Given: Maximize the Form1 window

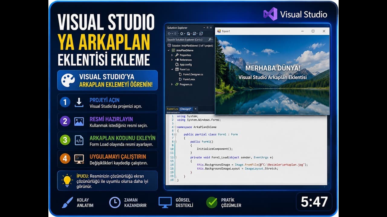Looking at the screenshot, I should [313, 31].
